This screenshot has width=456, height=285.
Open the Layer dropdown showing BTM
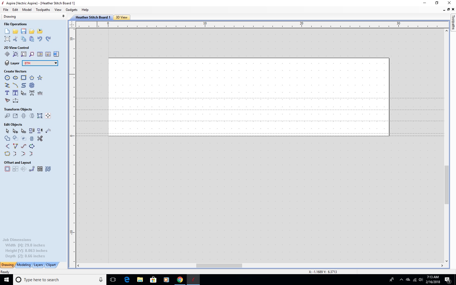[x=40, y=63]
